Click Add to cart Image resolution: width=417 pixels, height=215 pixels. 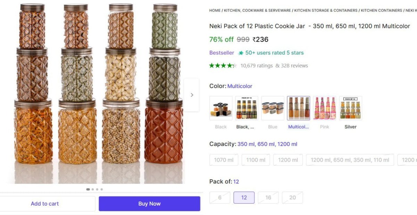point(44,204)
